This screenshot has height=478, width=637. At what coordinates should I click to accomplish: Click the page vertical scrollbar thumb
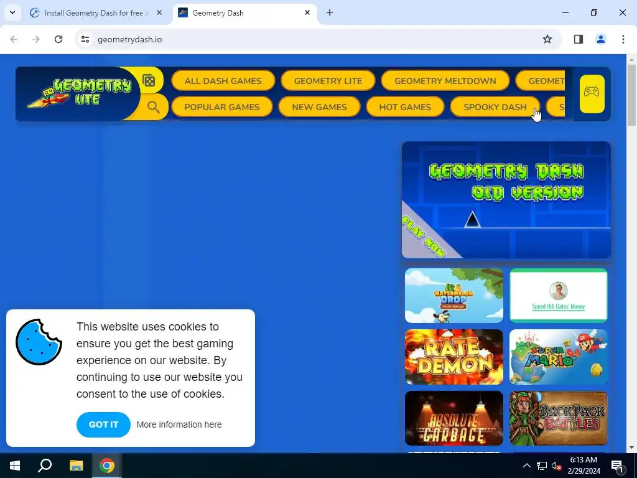tap(631, 95)
